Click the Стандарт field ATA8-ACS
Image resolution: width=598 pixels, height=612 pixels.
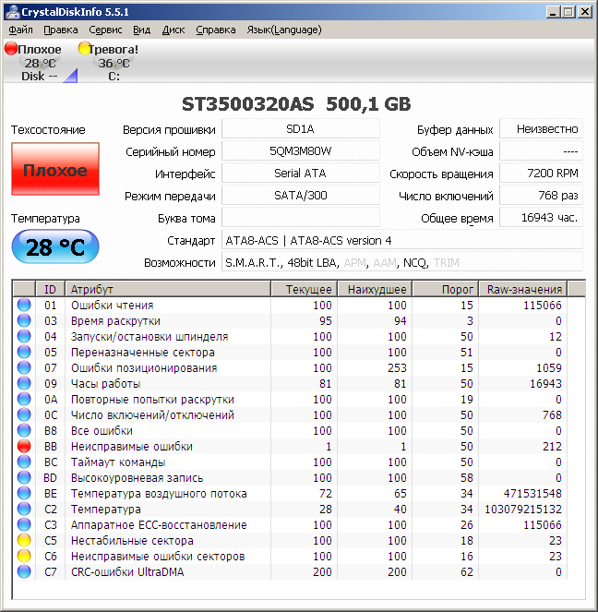coord(402,240)
